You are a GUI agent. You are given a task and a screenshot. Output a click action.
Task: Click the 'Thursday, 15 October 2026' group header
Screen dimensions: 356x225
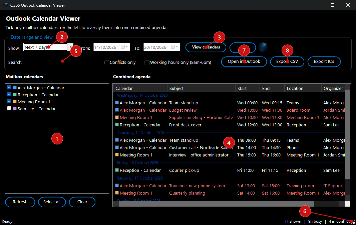(140, 133)
